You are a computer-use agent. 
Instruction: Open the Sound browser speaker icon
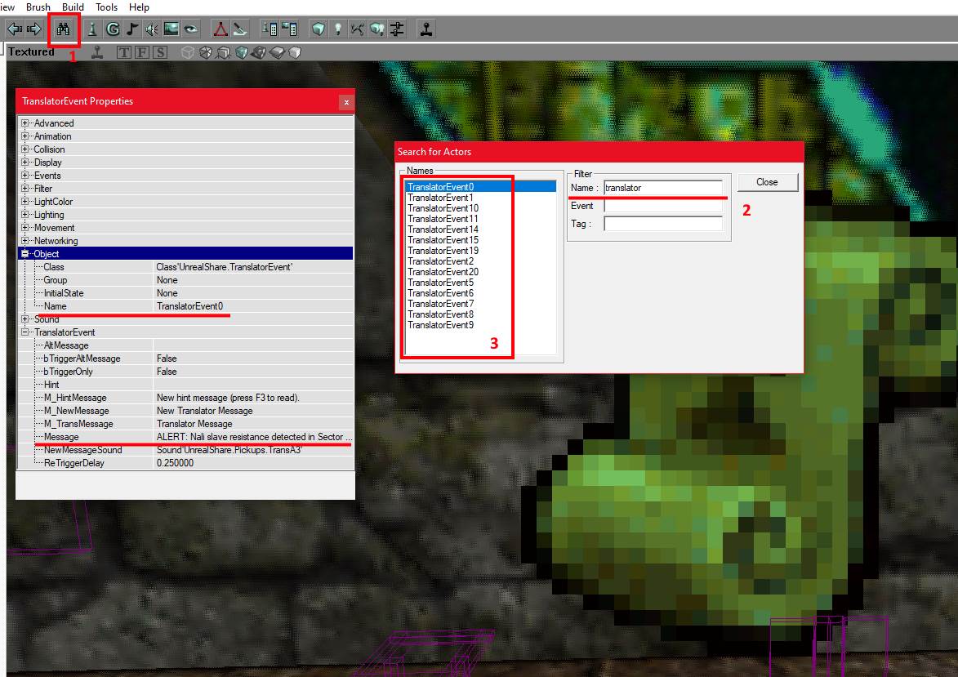coord(152,29)
